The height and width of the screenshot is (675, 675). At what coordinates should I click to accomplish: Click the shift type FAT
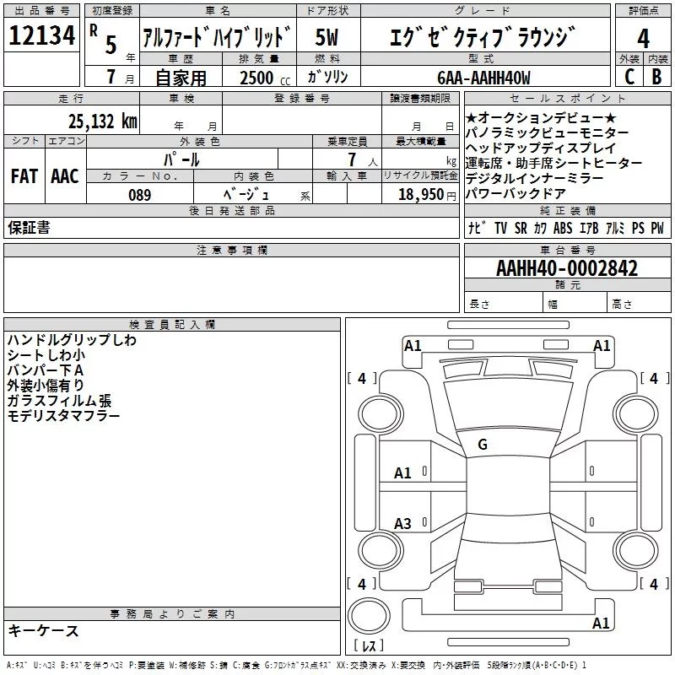pyautogui.click(x=24, y=176)
